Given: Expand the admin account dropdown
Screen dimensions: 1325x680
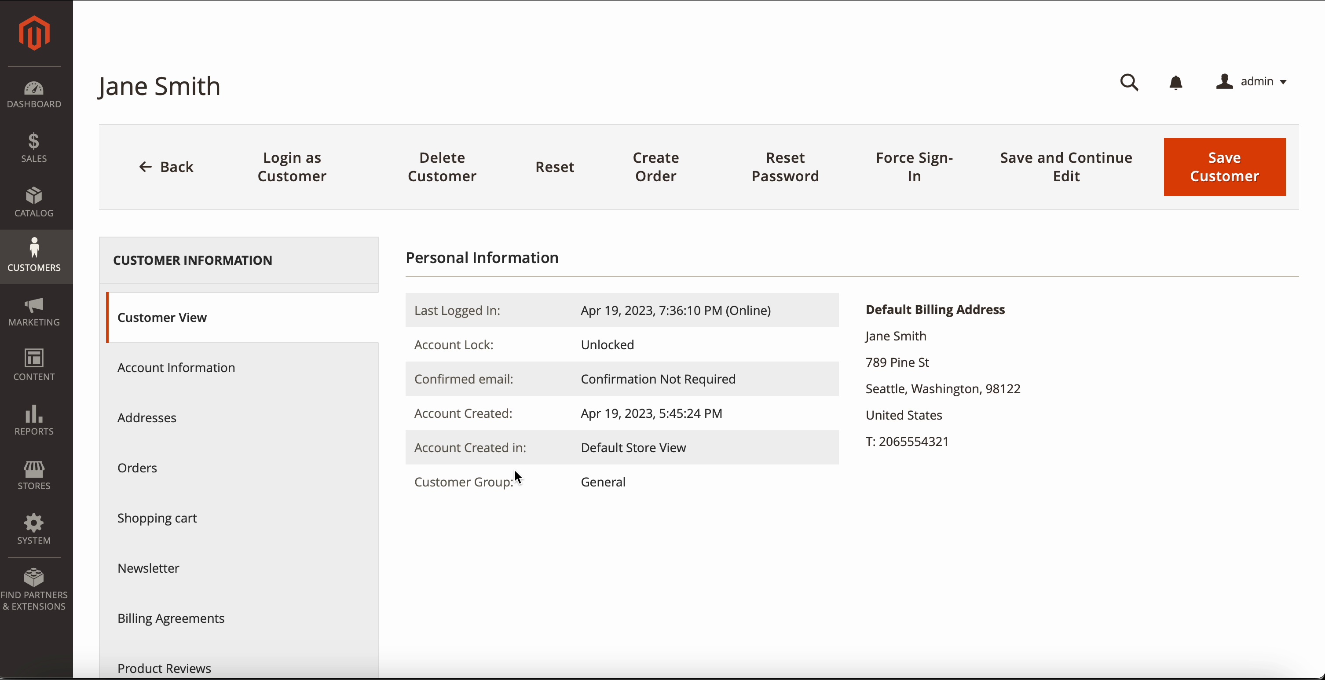Looking at the screenshot, I should (x=1252, y=82).
